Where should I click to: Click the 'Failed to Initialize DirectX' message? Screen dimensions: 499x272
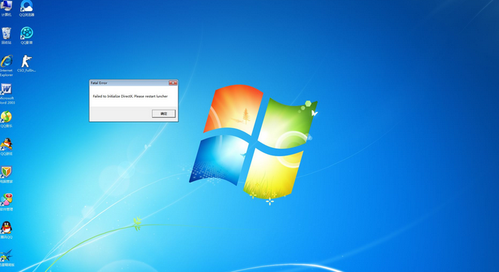tap(130, 96)
